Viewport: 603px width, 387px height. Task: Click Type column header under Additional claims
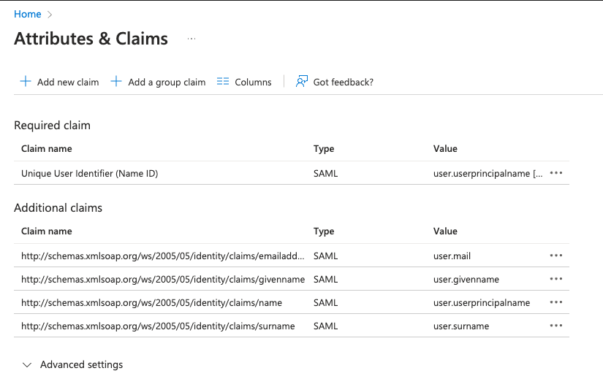tap(324, 231)
